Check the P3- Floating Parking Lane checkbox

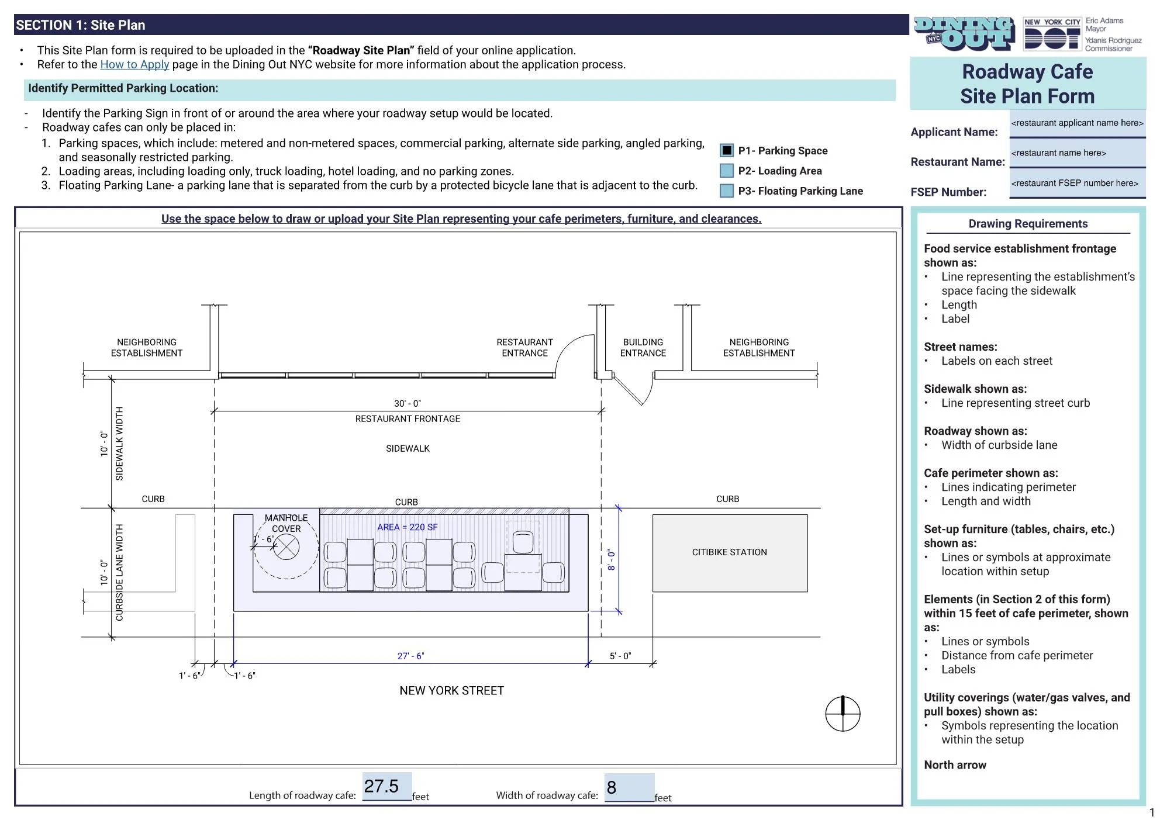(726, 191)
